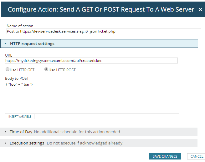205x162 pixels.
Task: Click 'Do not execute if acknowledged already' text
Action: pyautogui.click(x=85, y=143)
